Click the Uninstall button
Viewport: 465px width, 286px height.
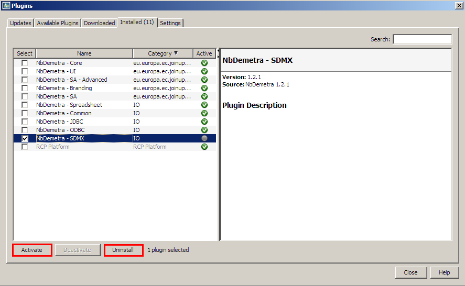click(123, 250)
